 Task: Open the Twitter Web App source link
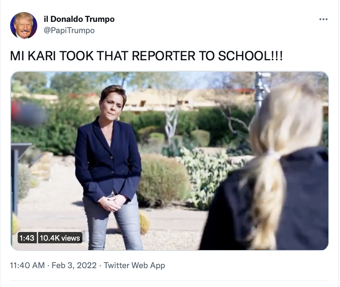[134, 265]
